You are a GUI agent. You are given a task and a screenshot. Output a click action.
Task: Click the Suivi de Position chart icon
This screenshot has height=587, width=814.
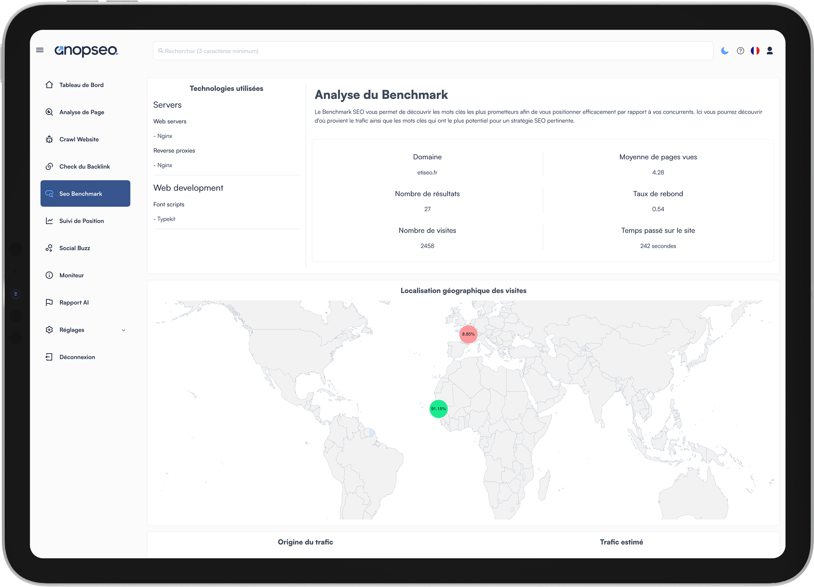(x=49, y=221)
